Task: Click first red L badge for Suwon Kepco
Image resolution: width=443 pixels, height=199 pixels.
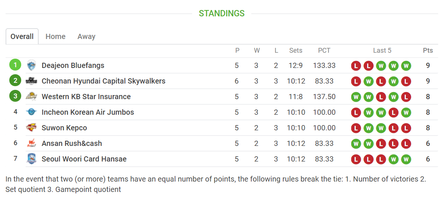Action: (356, 128)
